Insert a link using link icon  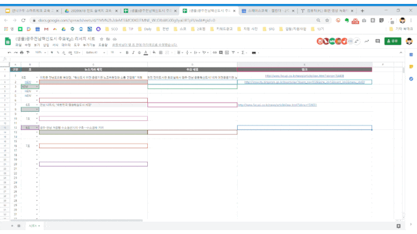214,53
